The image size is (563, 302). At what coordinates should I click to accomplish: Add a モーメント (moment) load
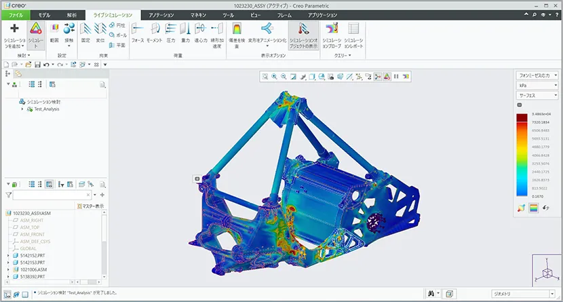pyautogui.click(x=155, y=33)
